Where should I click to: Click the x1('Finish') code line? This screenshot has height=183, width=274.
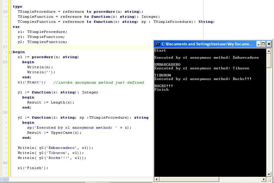(x=33, y=168)
